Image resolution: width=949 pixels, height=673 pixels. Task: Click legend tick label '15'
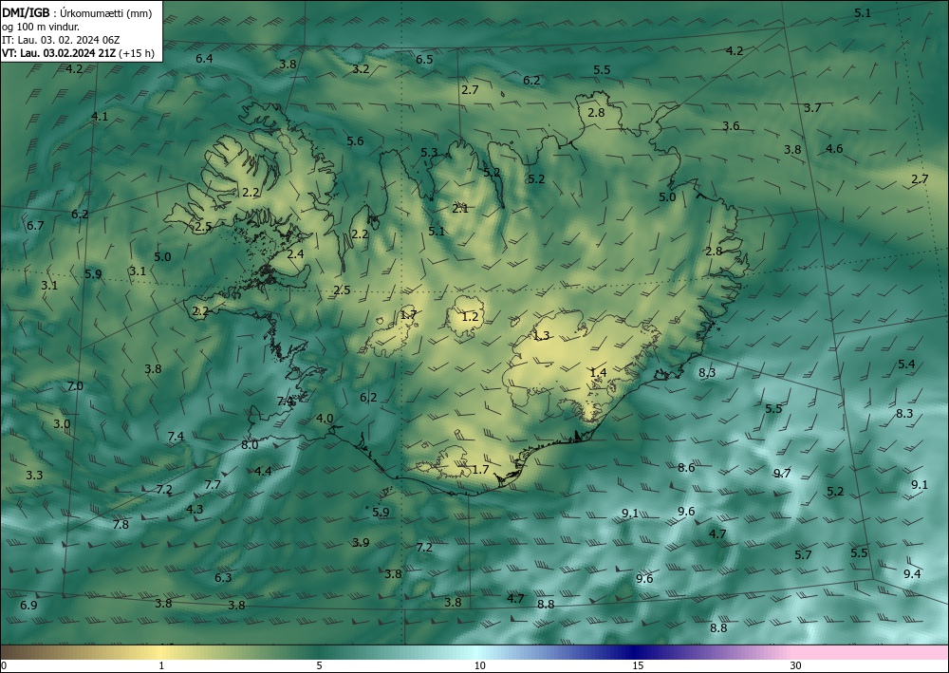[x=638, y=666]
